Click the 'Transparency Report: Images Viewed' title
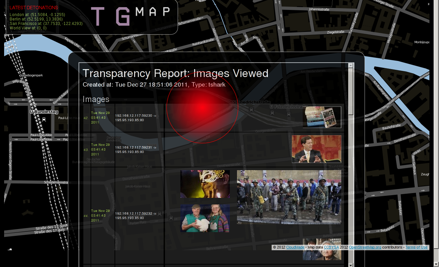 175,74
